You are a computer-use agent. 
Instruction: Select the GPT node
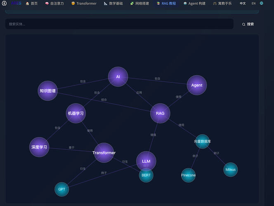(x=61, y=189)
